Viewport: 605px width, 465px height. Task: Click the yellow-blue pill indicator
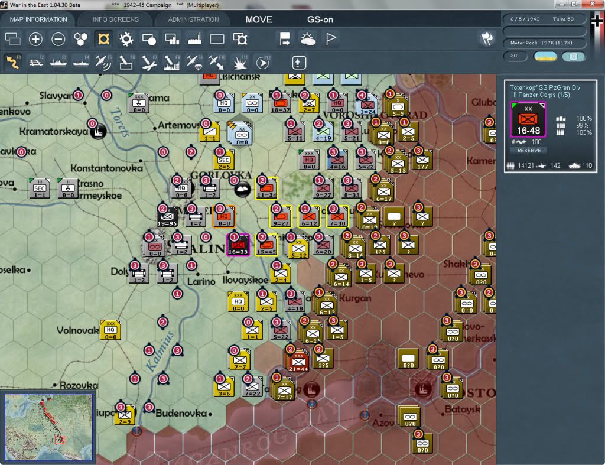click(x=545, y=56)
